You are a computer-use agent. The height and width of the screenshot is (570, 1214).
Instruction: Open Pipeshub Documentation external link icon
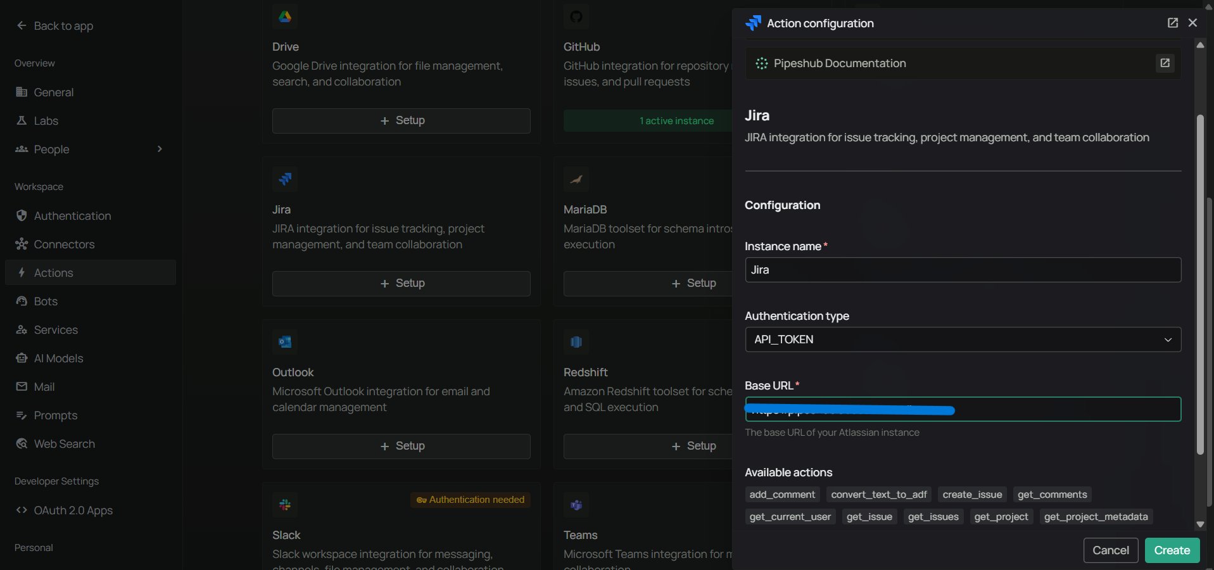1165,63
